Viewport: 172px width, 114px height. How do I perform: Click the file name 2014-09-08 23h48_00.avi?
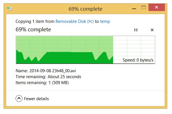53,71
